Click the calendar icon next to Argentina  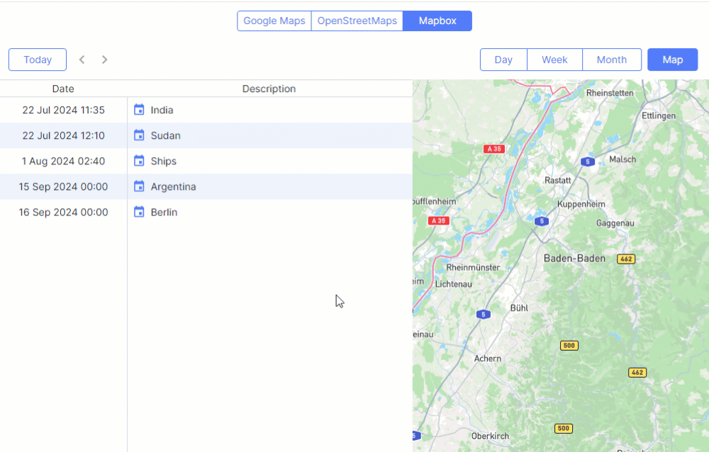[139, 186]
